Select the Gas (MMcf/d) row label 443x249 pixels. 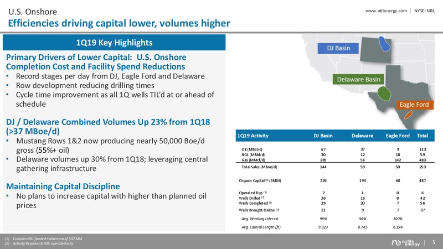[x=253, y=160]
